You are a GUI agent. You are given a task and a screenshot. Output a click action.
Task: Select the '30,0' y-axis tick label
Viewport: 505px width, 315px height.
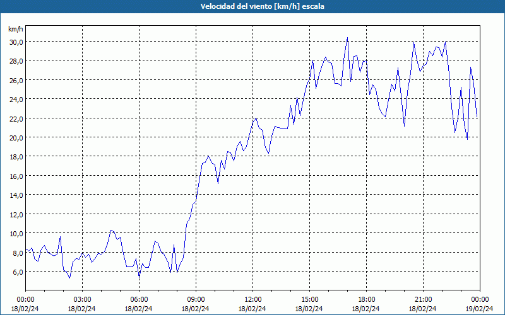[16, 42]
